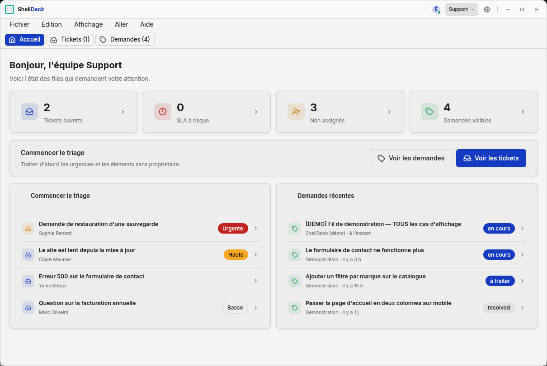Click the name Marc Oliveira
The width and height of the screenshot is (547, 366).
(x=54, y=312)
